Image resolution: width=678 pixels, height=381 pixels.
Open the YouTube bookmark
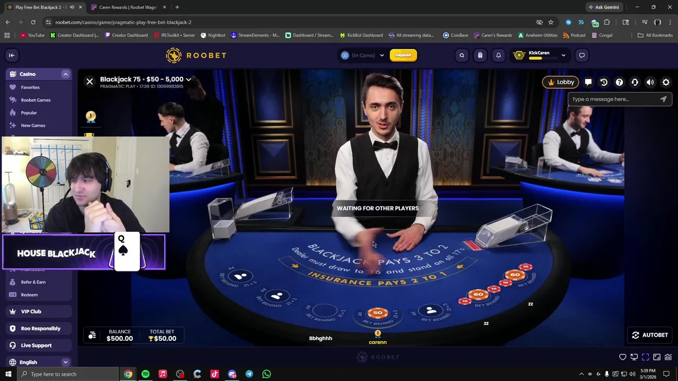tap(32, 35)
